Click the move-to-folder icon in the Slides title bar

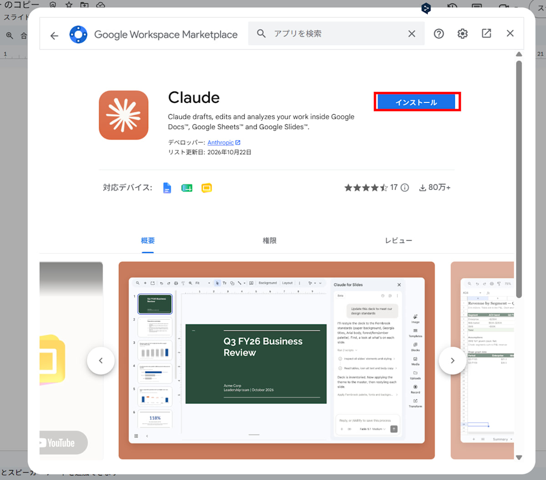click(x=84, y=5)
